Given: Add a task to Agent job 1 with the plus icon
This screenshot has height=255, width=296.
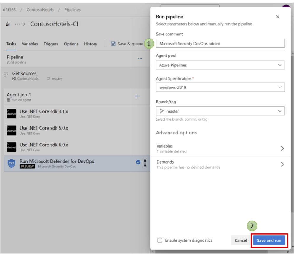Looking at the screenshot, I should click(x=137, y=96).
